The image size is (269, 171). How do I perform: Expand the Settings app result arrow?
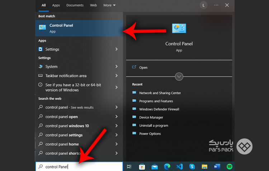point(117,49)
